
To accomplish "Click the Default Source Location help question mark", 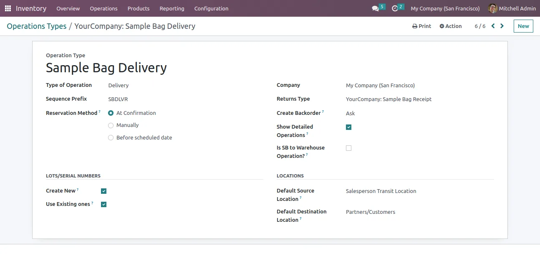I will [300, 198].
